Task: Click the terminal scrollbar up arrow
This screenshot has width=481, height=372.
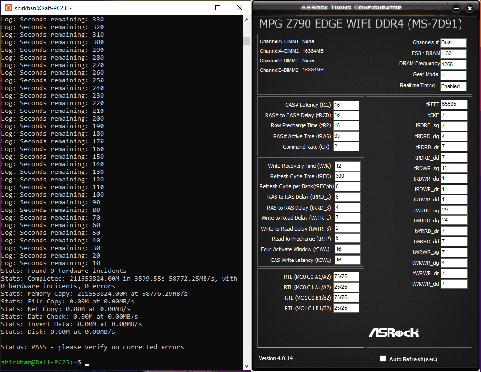Action: point(246,20)
